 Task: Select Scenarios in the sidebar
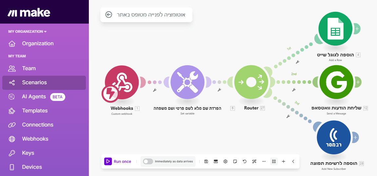44,83
